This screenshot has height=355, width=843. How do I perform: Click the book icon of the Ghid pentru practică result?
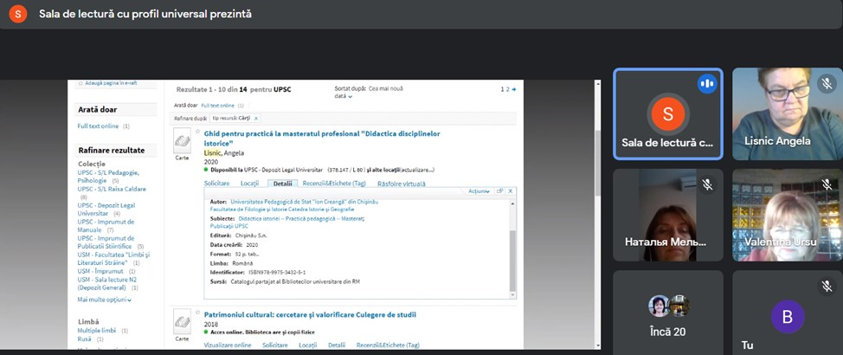182,141
